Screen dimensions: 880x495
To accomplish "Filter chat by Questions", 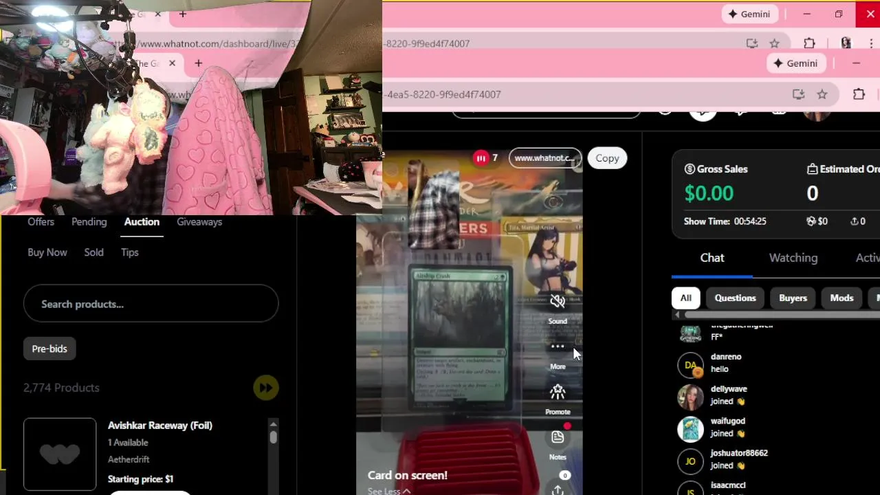I will 735,298.
